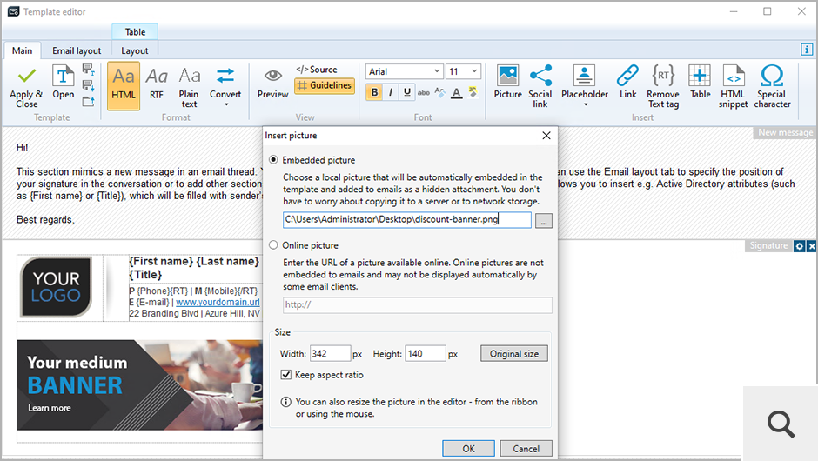Remove Signature section with the X icon

[812, 245]
